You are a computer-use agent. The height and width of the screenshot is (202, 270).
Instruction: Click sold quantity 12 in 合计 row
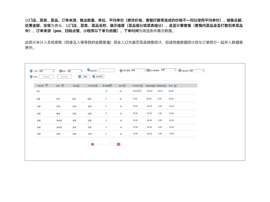(106, 91)
